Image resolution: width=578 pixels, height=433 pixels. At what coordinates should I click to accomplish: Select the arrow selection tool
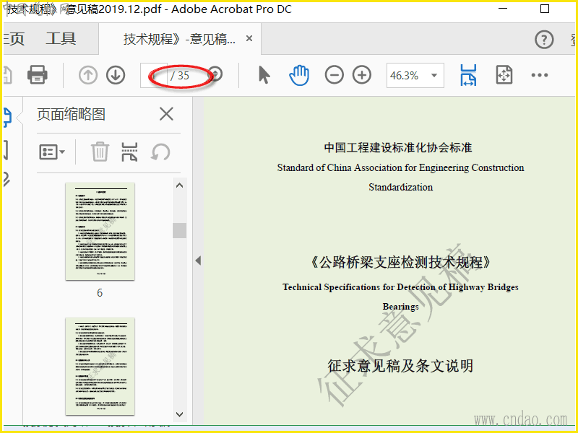coord(264,75)
